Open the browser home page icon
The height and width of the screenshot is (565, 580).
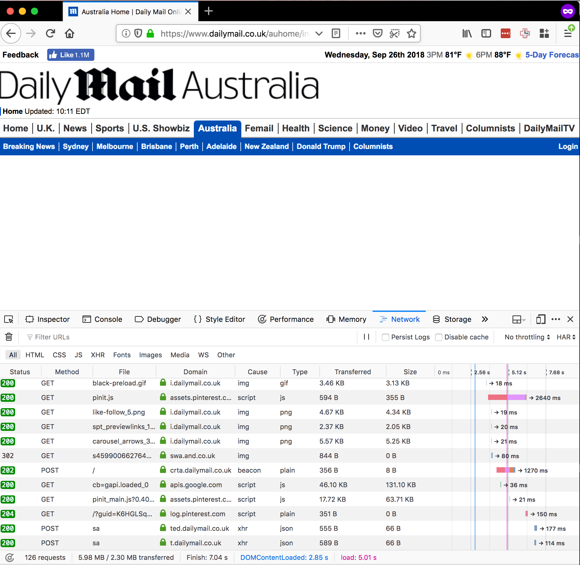[70, 33]
